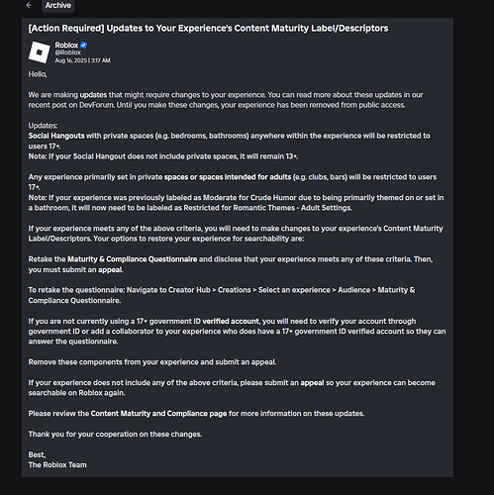Click the Aug 14, 2025 timestamp

point(82,60)
